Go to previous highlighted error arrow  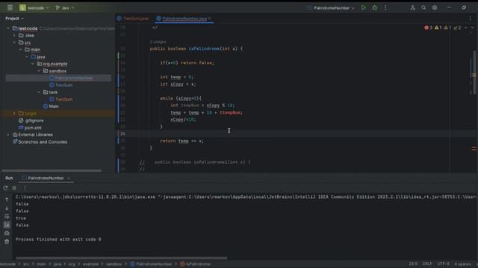pos(466,28)
